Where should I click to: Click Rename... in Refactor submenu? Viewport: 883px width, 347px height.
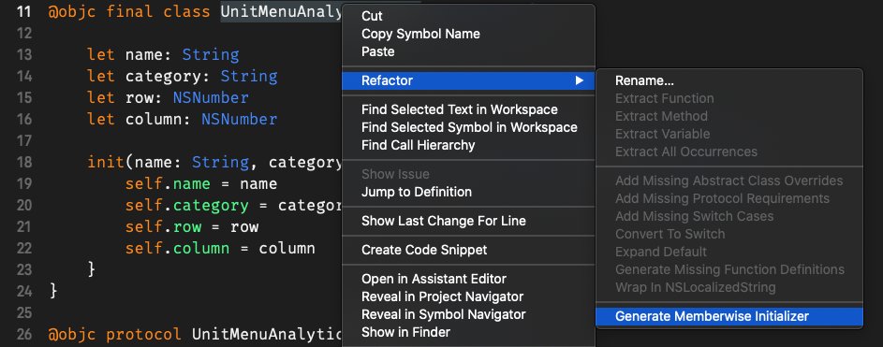point(729,81)
